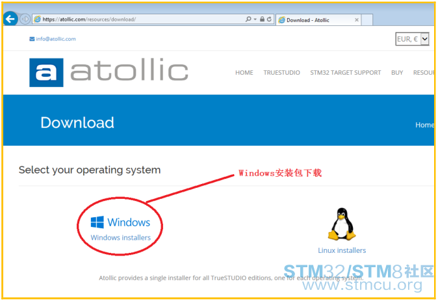Refresh the page with the reload icon
Screen dimensions: 438x301
pyautogui.click(x=269, y=19)
